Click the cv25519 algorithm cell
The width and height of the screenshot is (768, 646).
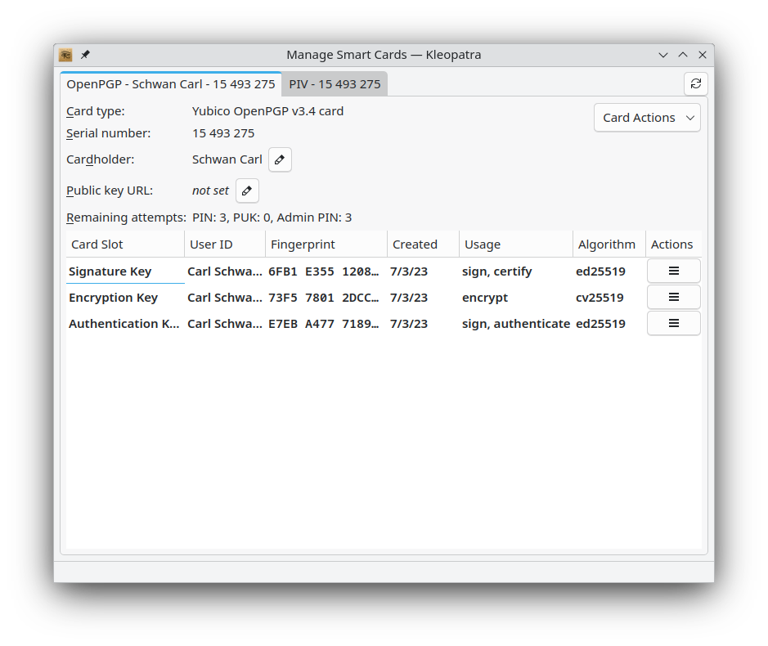(609, 298)
